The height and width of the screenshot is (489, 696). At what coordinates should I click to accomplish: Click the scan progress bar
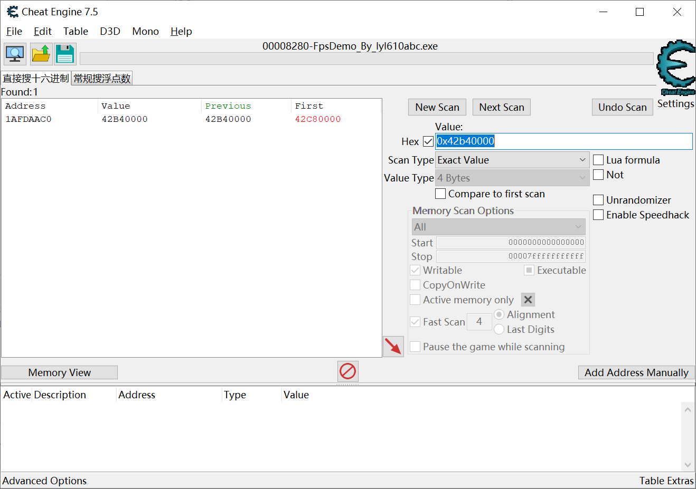coord(366,58)
